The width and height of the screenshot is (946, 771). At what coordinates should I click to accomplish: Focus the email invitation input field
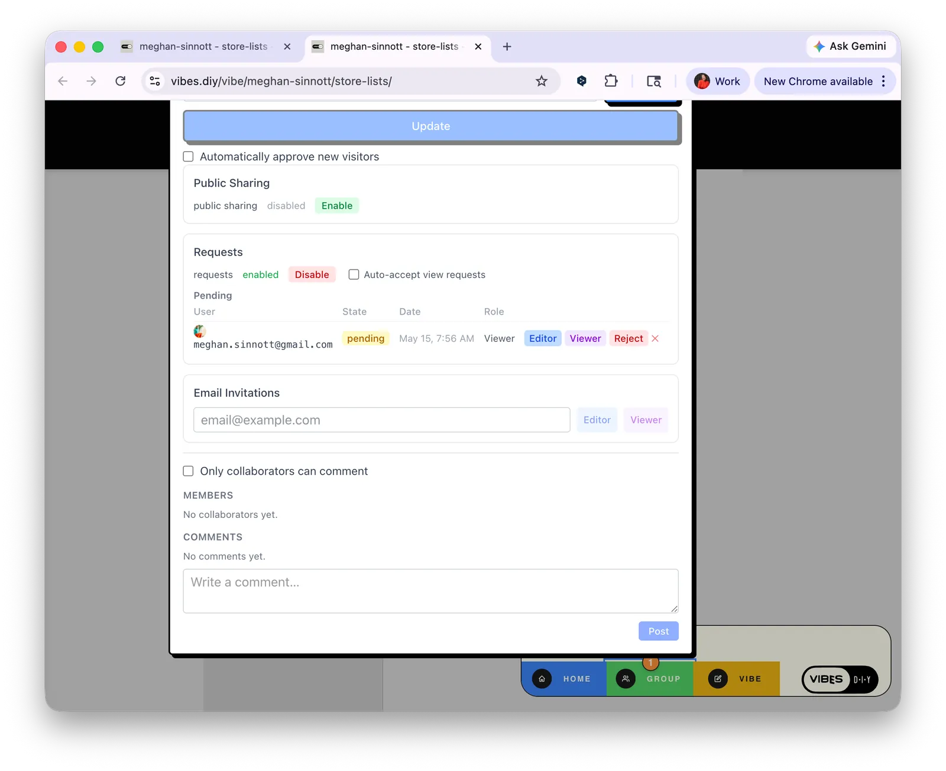coord(382,420)
